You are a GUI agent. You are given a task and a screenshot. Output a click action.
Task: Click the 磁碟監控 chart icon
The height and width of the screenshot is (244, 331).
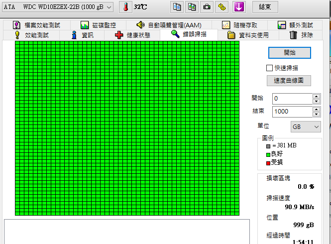pyautogui.click(x=85, y=25)
